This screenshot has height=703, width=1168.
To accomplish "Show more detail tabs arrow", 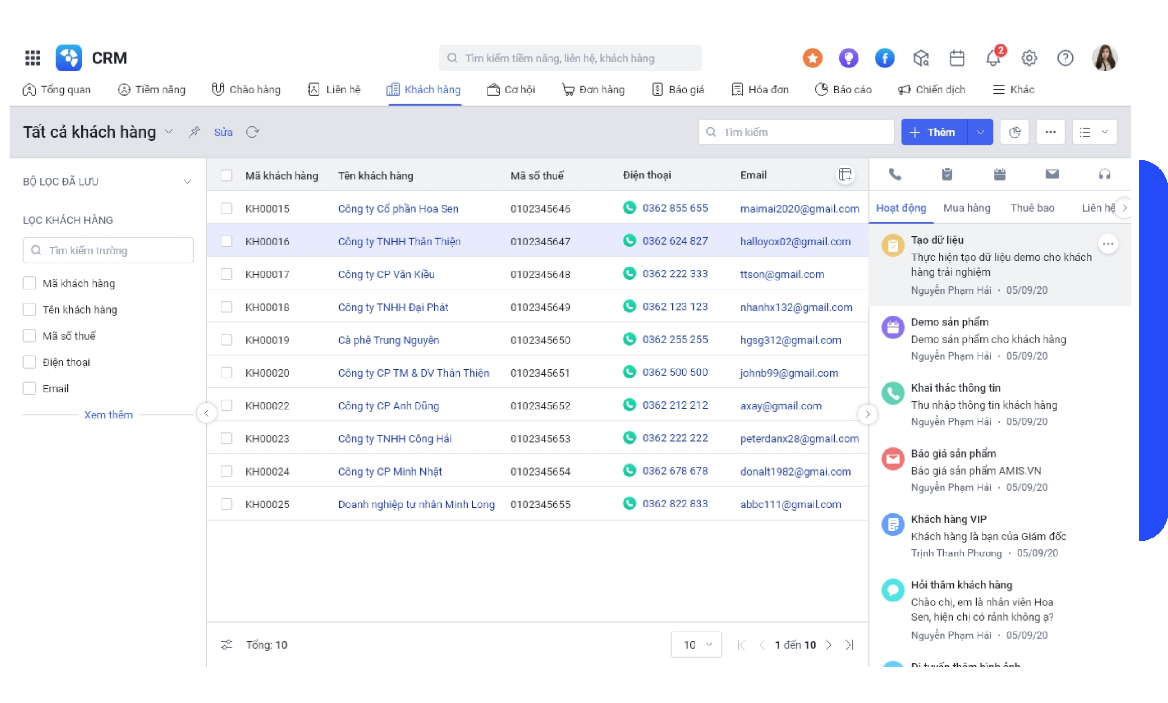I will pyautogui.click(x=1124, y=208).
